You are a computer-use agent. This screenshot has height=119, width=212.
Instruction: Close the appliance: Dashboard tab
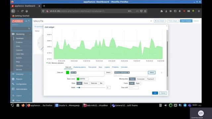39,6
